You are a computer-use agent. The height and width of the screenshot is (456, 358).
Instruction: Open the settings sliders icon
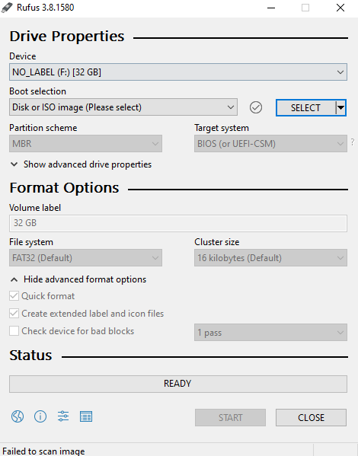pyautogui.click(x=63, y=416)
